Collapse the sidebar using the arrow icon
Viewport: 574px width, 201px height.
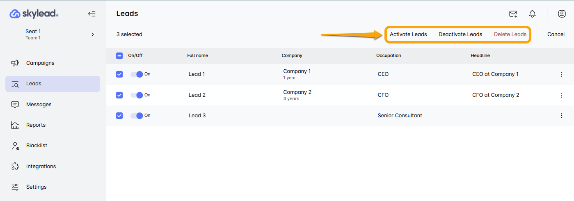91,14
